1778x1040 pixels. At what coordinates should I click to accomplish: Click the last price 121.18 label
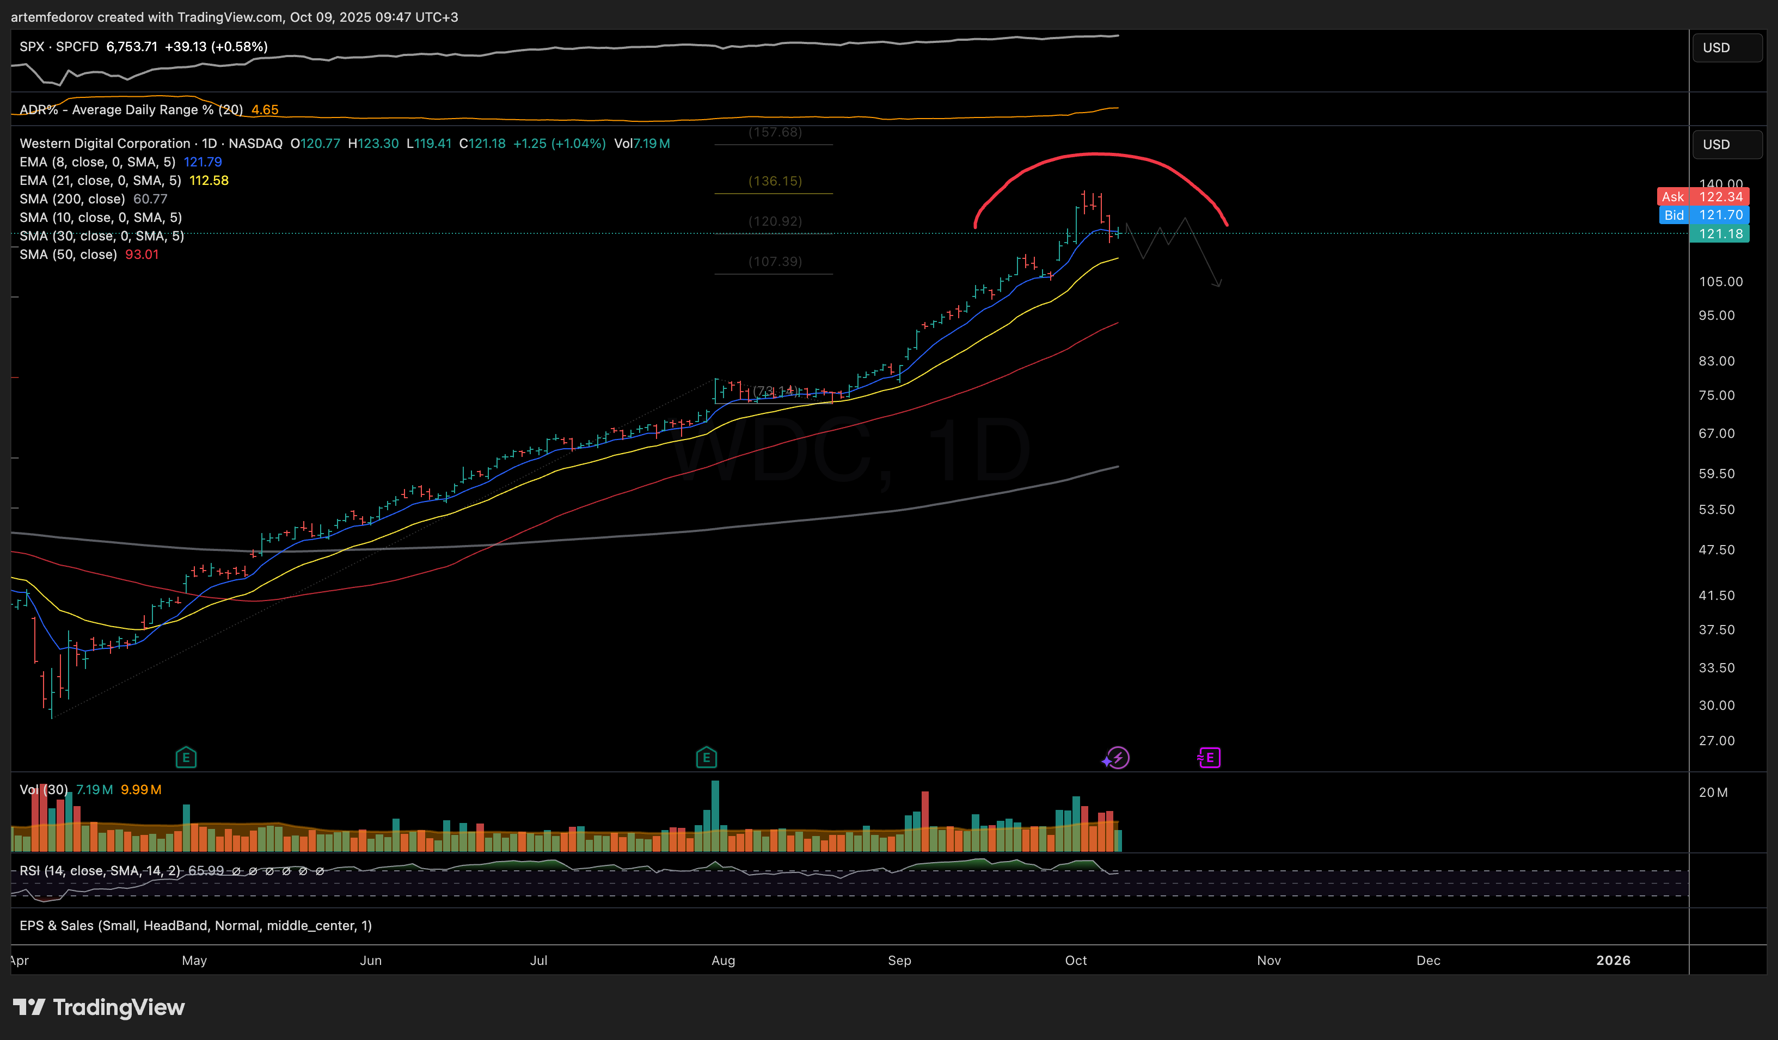[x=1720, y=234]
